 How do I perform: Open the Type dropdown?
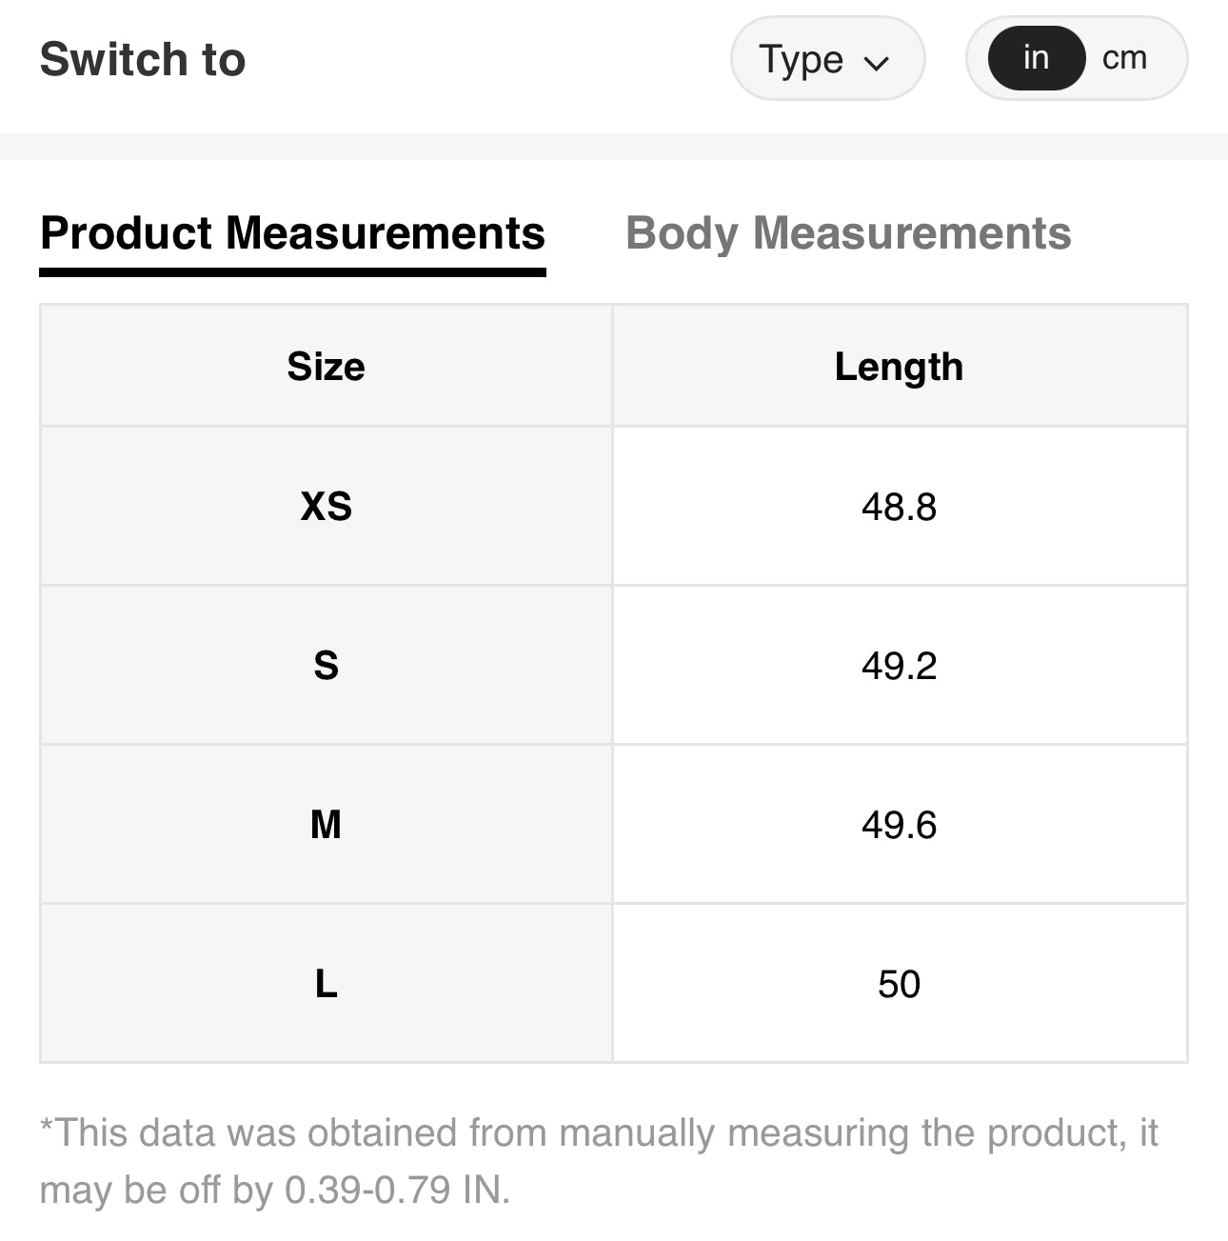(x=826, y=59)
